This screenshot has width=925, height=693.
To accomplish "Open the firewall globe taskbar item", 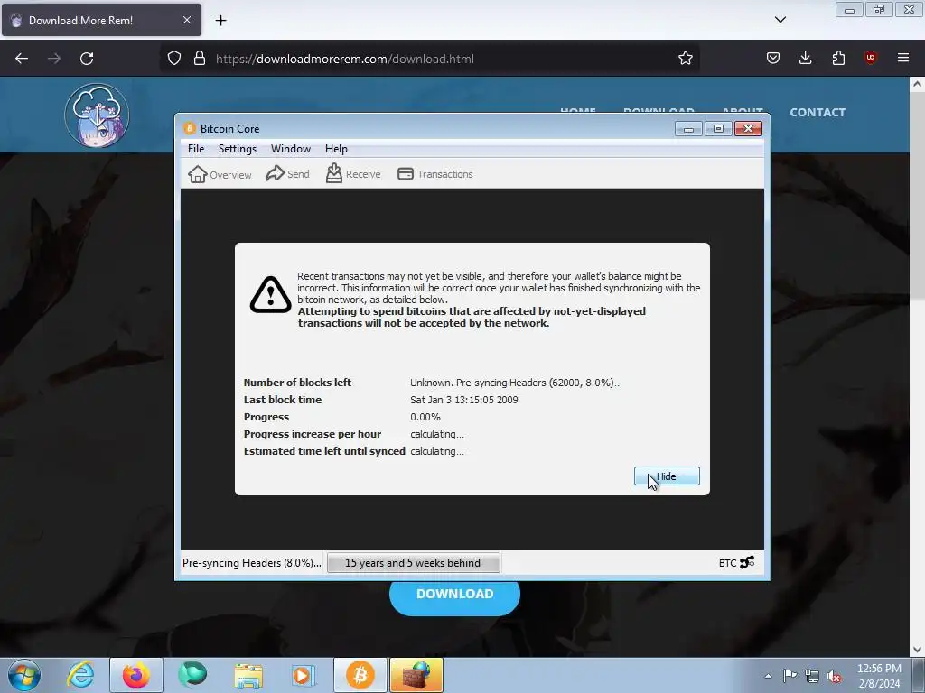I will coord(416,675).
